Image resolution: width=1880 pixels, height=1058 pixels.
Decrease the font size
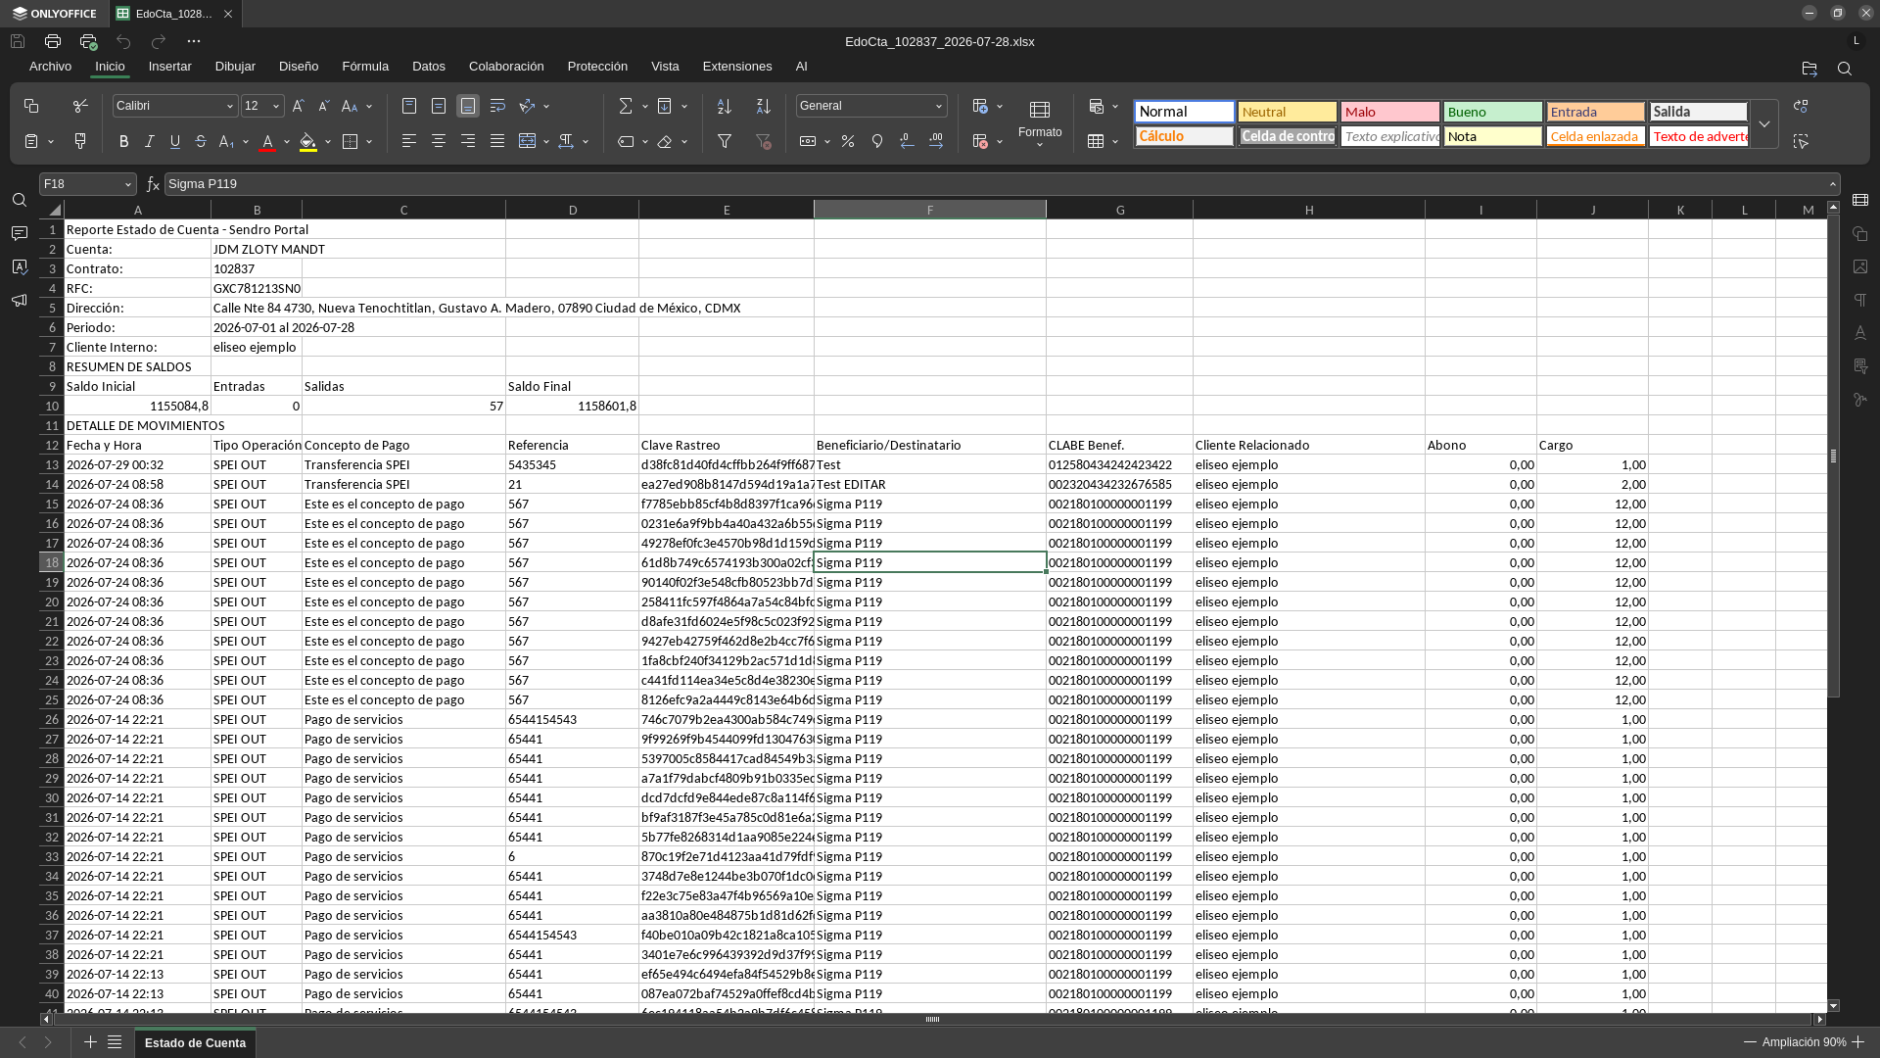(x=324, y=106)
